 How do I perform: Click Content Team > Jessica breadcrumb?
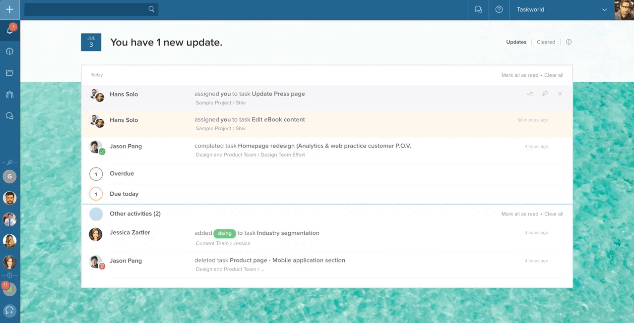pos(223,243)
